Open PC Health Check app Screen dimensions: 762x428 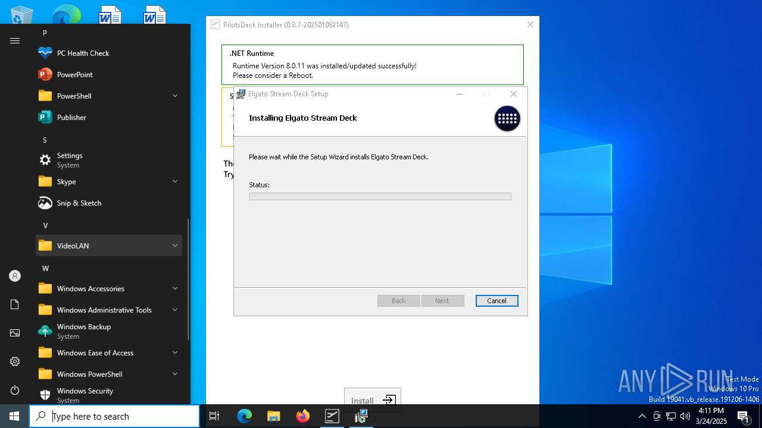click(109, 53)
